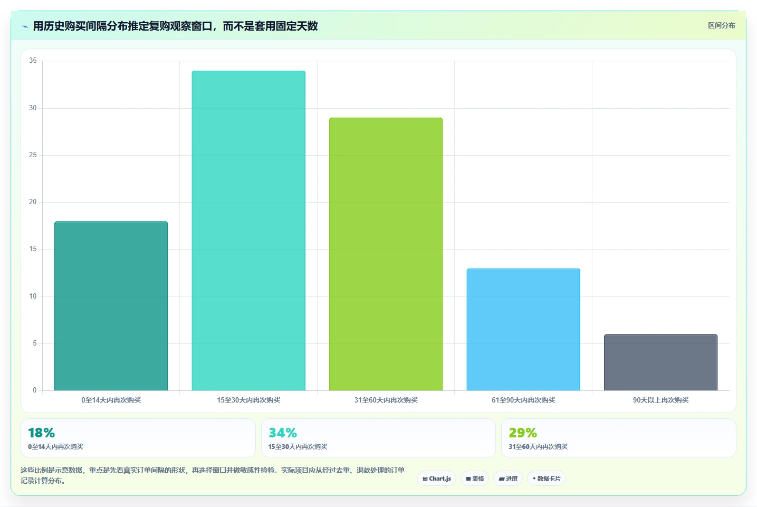Image resolution: width=757 pixels, height=507 pixels.
Task: Click the 15至30天内再次购买 turquoise bar
Action: [248, 231]
